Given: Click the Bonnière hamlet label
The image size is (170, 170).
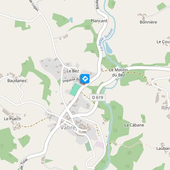Looking at the screenshot, I should pyautogui.click(x=148, y=22).
